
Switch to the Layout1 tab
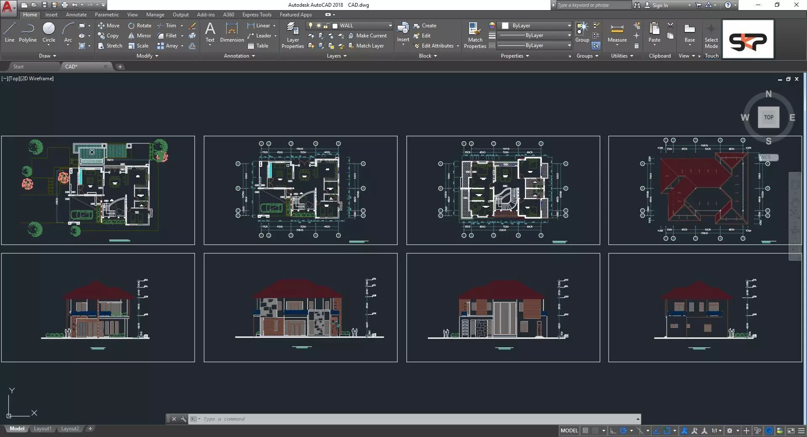tap(42, 429)
